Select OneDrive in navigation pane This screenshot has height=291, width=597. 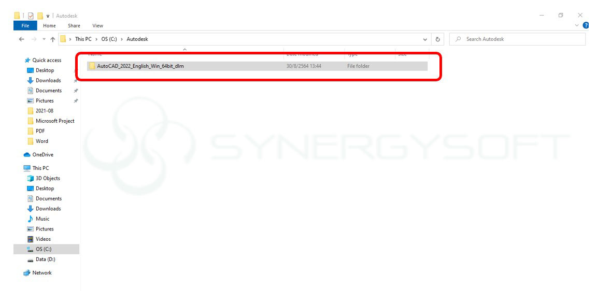point(42,155)
